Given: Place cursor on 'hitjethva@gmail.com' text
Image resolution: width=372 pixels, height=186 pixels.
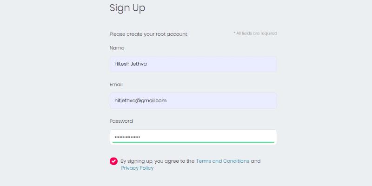Looking at the screenshot, I should click(140, 100).
